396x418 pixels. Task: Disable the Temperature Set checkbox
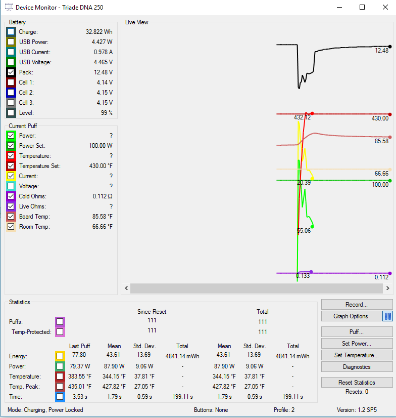11,166
